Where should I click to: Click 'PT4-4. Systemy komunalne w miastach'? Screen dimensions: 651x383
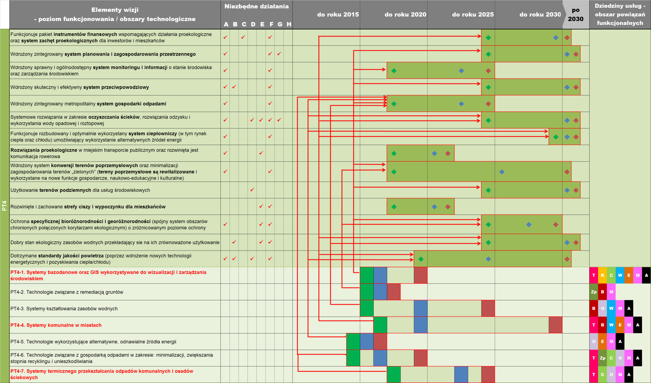pos(56,325)
